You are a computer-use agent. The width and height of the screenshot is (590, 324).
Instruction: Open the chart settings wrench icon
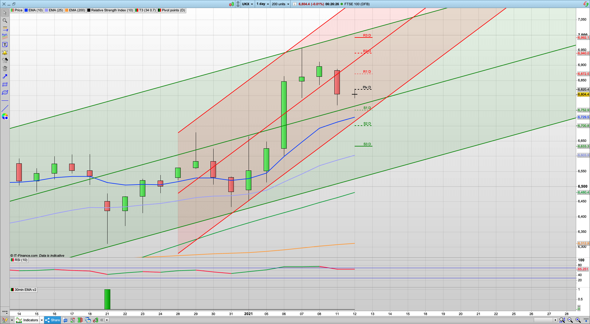5,60
